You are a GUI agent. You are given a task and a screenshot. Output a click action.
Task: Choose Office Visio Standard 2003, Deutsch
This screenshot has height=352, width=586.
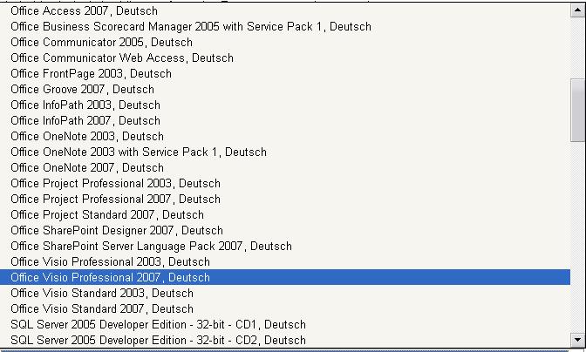pos(285,293)
